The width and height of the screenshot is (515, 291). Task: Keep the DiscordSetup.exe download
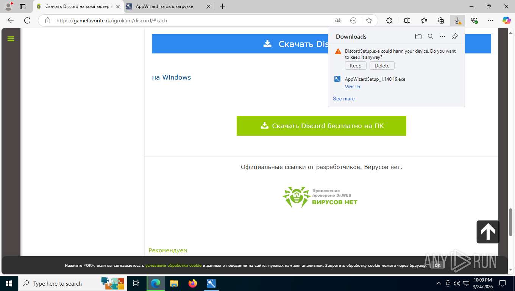pos(356,66)
